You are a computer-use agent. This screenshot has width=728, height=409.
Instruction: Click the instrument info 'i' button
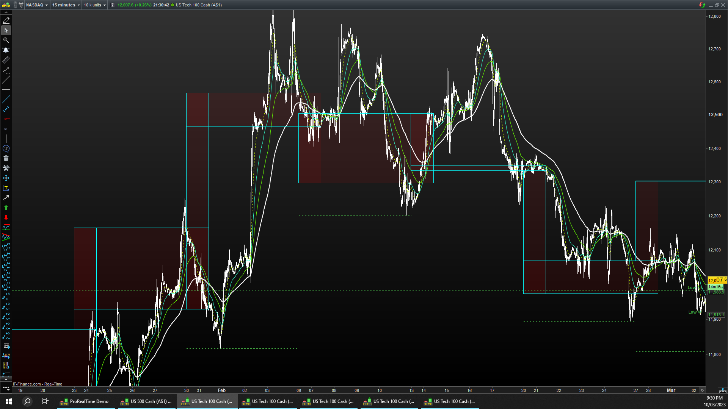113,5
